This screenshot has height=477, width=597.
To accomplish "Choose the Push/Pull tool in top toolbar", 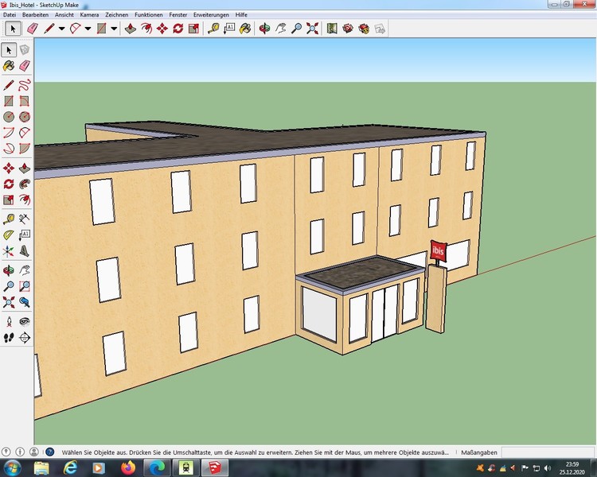I will [130, 29].
